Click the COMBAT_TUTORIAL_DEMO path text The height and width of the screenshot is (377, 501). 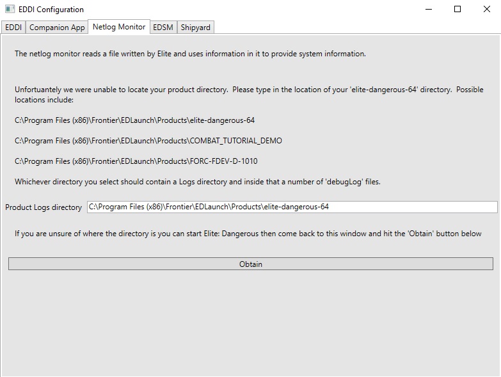148,141
